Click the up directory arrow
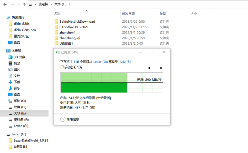 coord(24,5)
